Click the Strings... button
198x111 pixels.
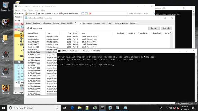click(x=154, y=28)
